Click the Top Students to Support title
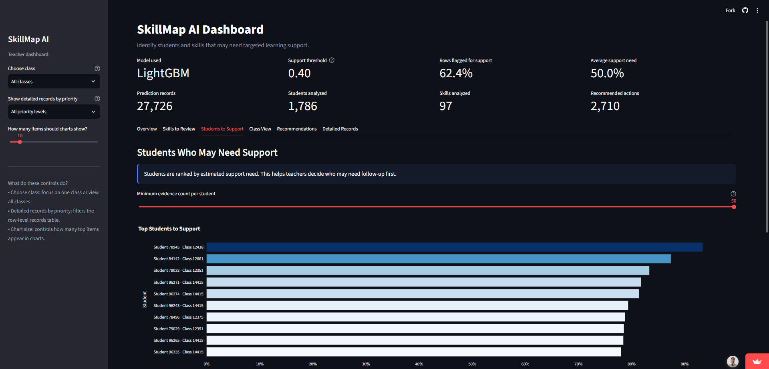The image size is (769, 369). [x=169, y=229]
